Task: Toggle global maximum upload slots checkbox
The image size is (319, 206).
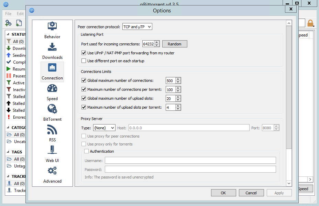Action: pyautogui.click(x=84, y=98)
